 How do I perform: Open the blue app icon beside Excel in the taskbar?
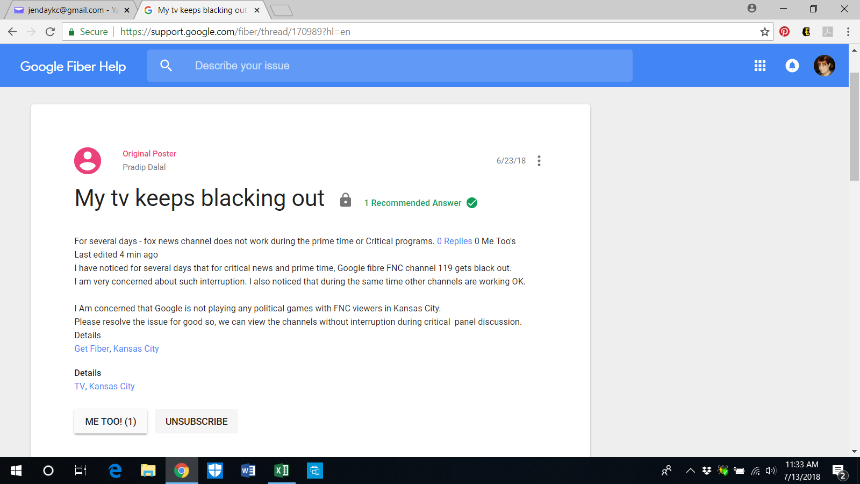315,471
